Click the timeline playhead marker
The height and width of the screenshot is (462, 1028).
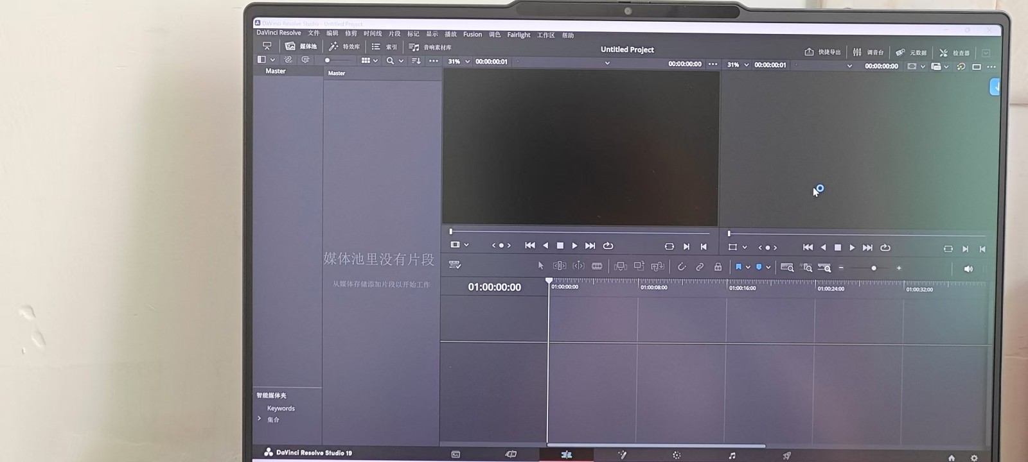coord(549,281)
